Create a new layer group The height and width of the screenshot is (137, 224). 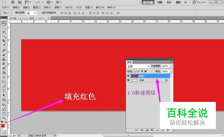point(157,130)
